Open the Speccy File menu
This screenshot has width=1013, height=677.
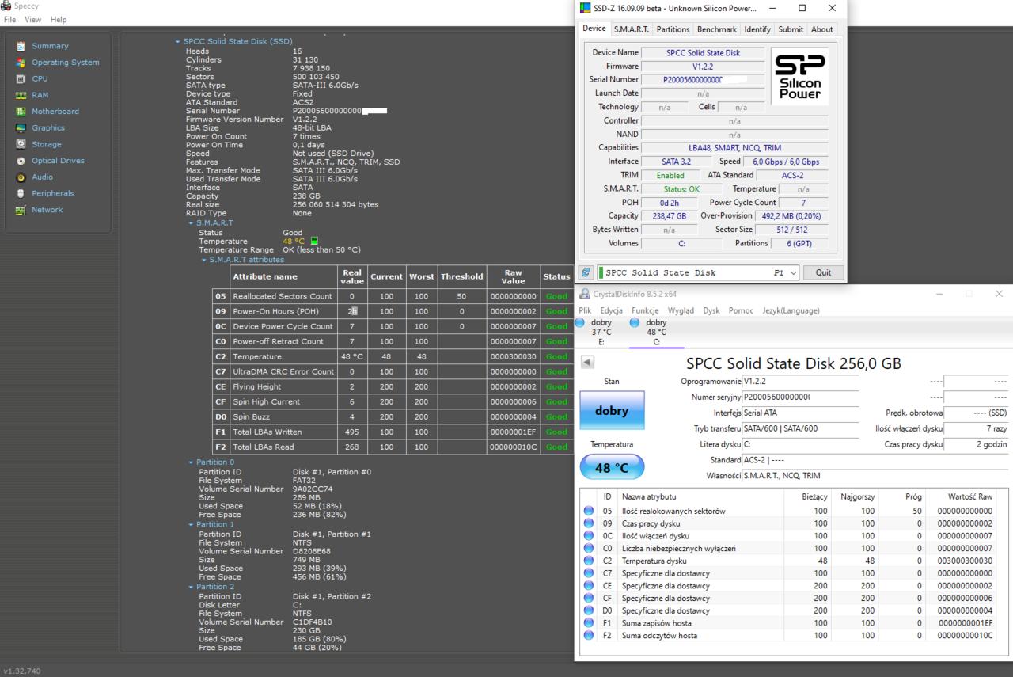pos(10,19)
